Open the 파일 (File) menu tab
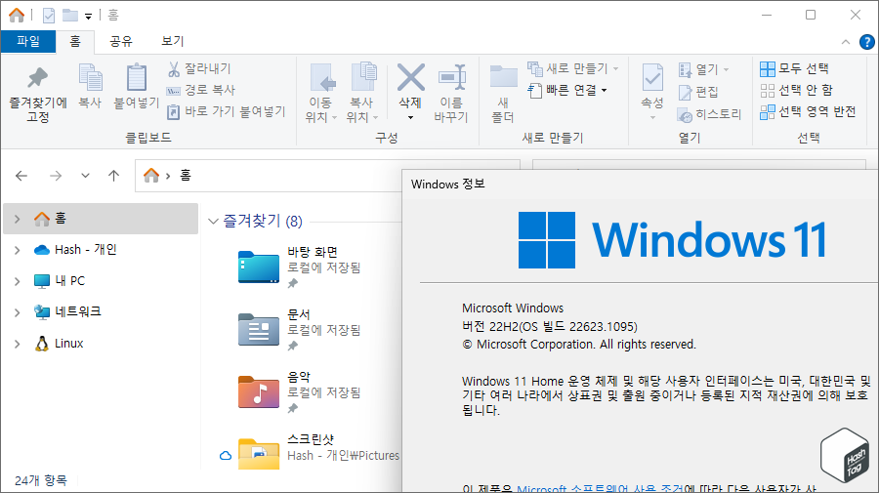879x493 pixels. (x=28, y=41)
